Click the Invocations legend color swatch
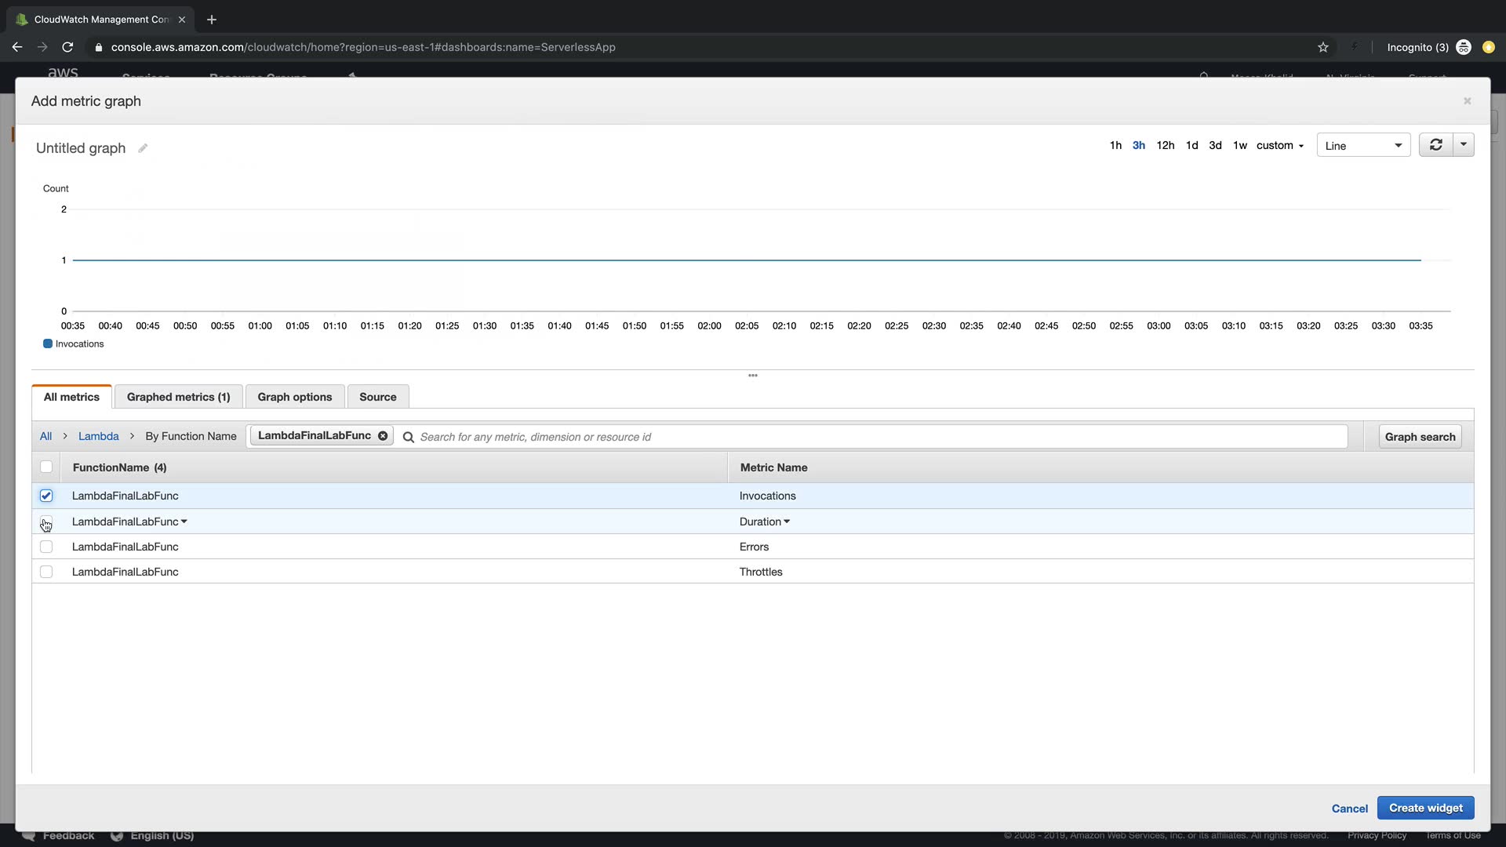 pos(48,344)
